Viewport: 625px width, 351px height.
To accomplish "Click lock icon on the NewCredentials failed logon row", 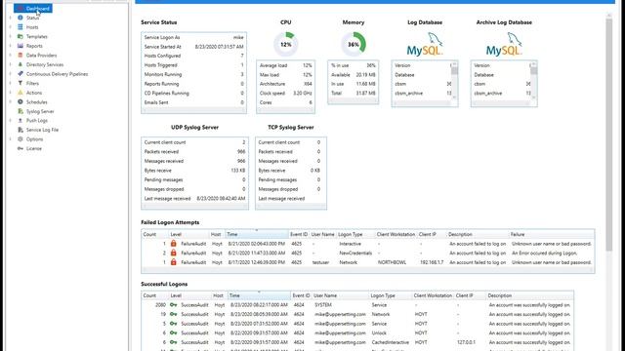I will point(174,253).
